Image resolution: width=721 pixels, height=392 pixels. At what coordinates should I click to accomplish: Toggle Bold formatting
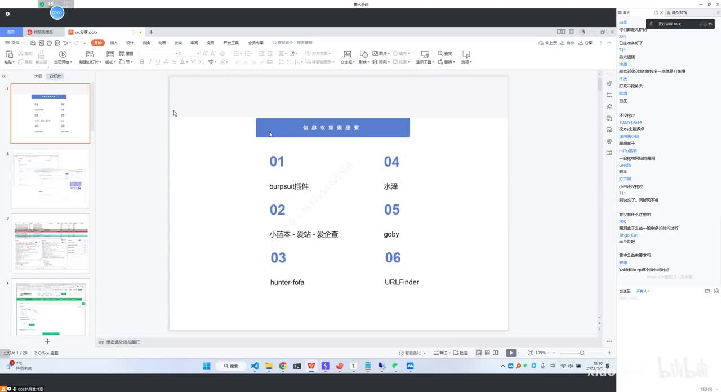(x=142, y=62)
